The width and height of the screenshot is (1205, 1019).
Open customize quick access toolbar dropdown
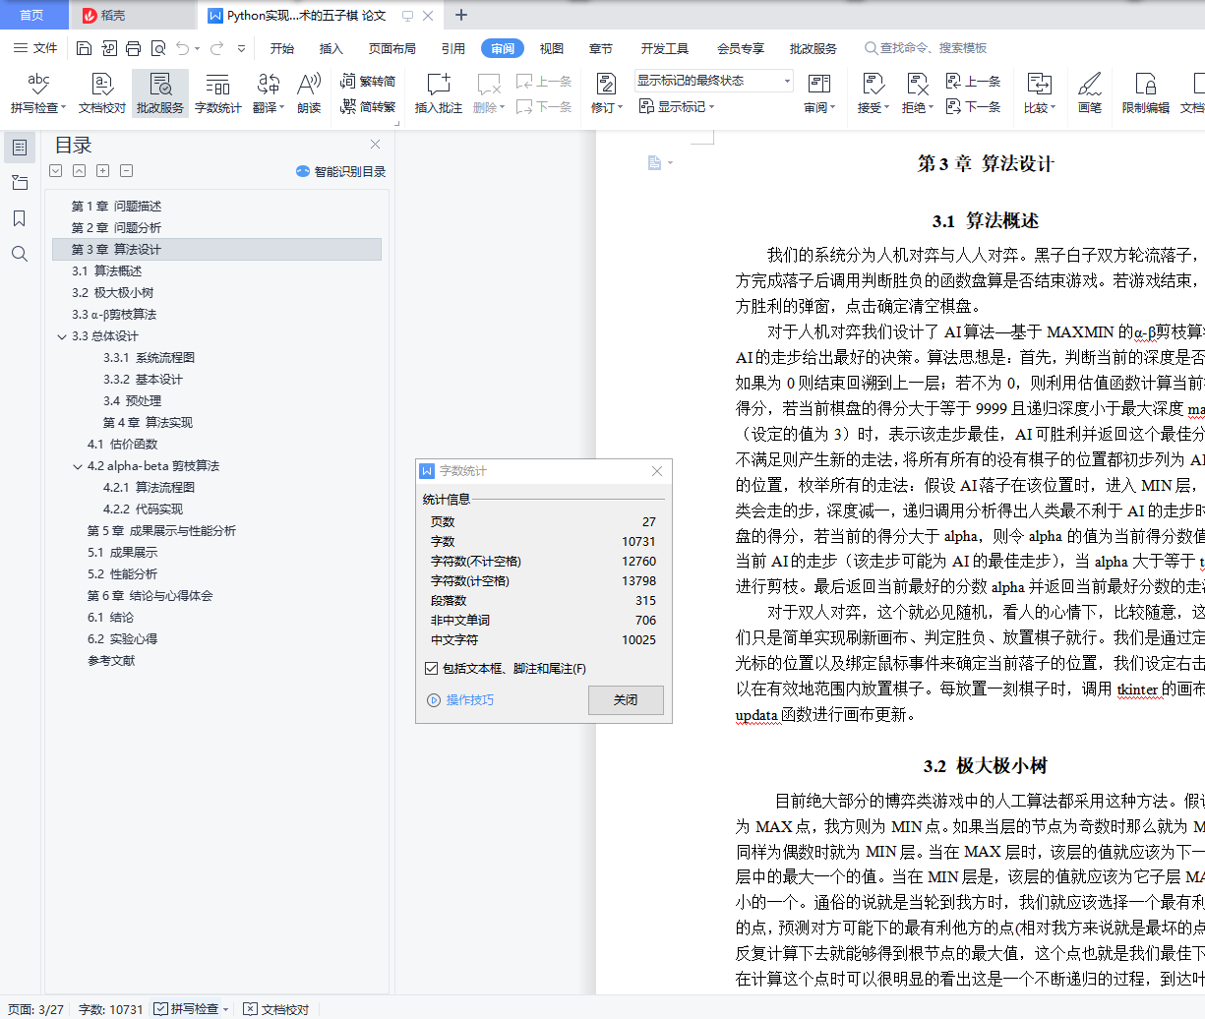pos(242,48)
